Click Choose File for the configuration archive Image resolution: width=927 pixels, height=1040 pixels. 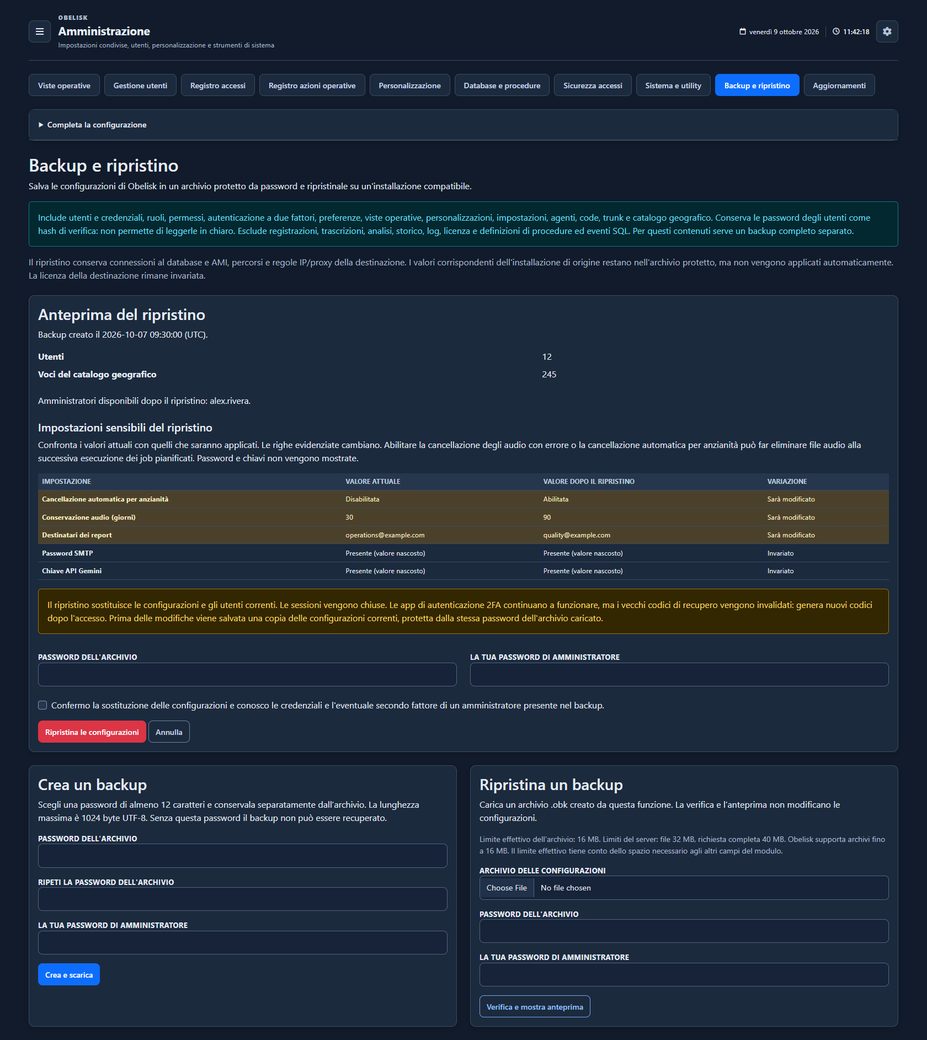507,888
